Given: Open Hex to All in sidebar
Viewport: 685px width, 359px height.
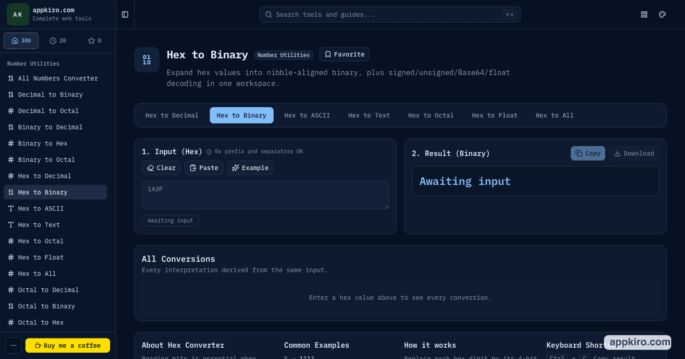Looking at the screenshot, I should (x=55, y=274).
